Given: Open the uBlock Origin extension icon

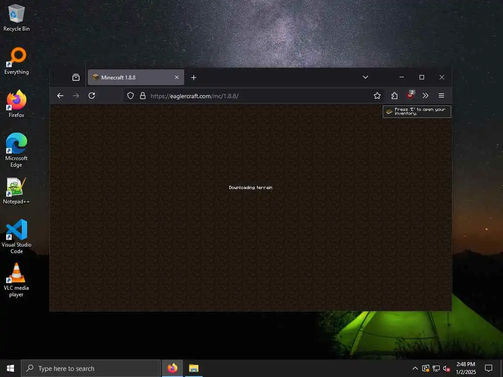Looking at the screenshot, I should point(410,95).
